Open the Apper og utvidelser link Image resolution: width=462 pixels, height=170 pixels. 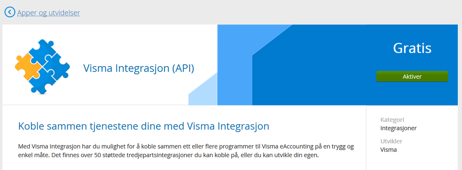49,12
